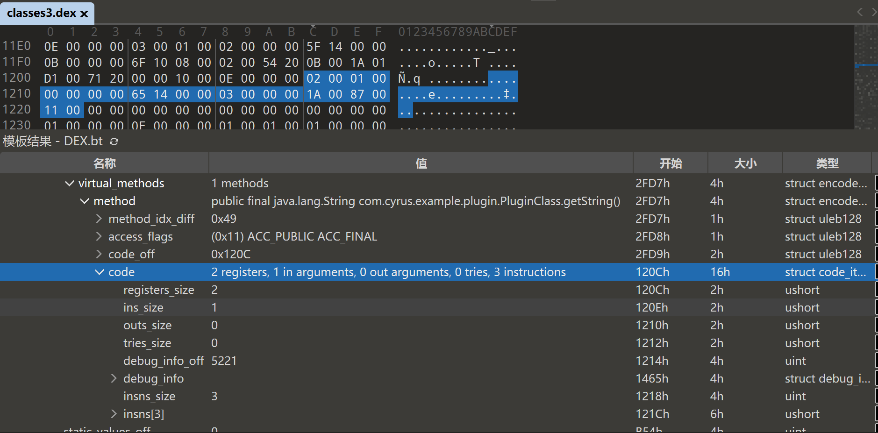Select the tries_size row
This screenshot has height=433, width=878.
437,343
